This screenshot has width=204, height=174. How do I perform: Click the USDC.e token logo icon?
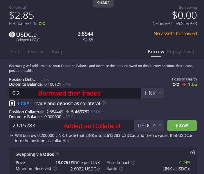12,35
